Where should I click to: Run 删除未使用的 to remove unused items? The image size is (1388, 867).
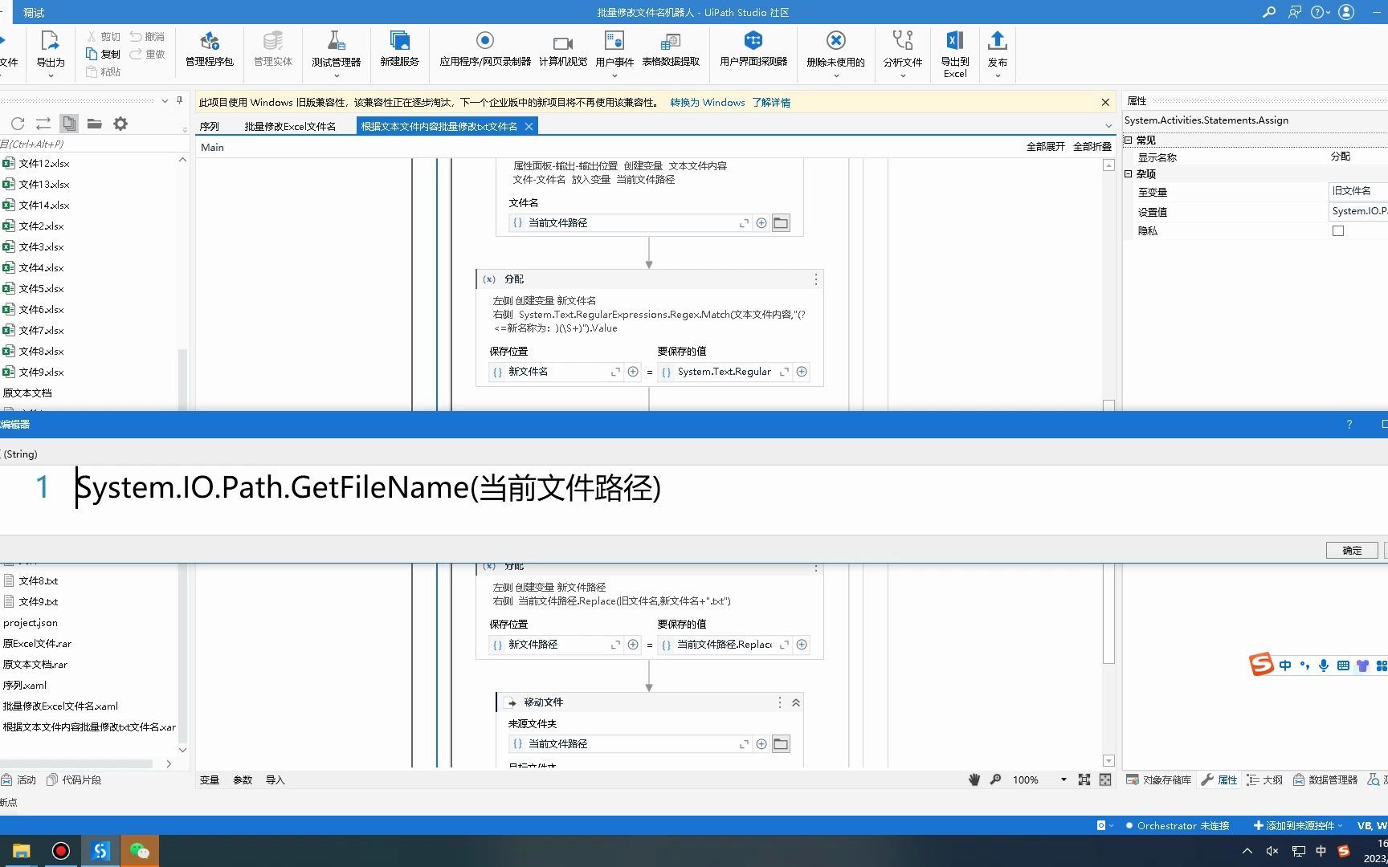pos(835,50)
